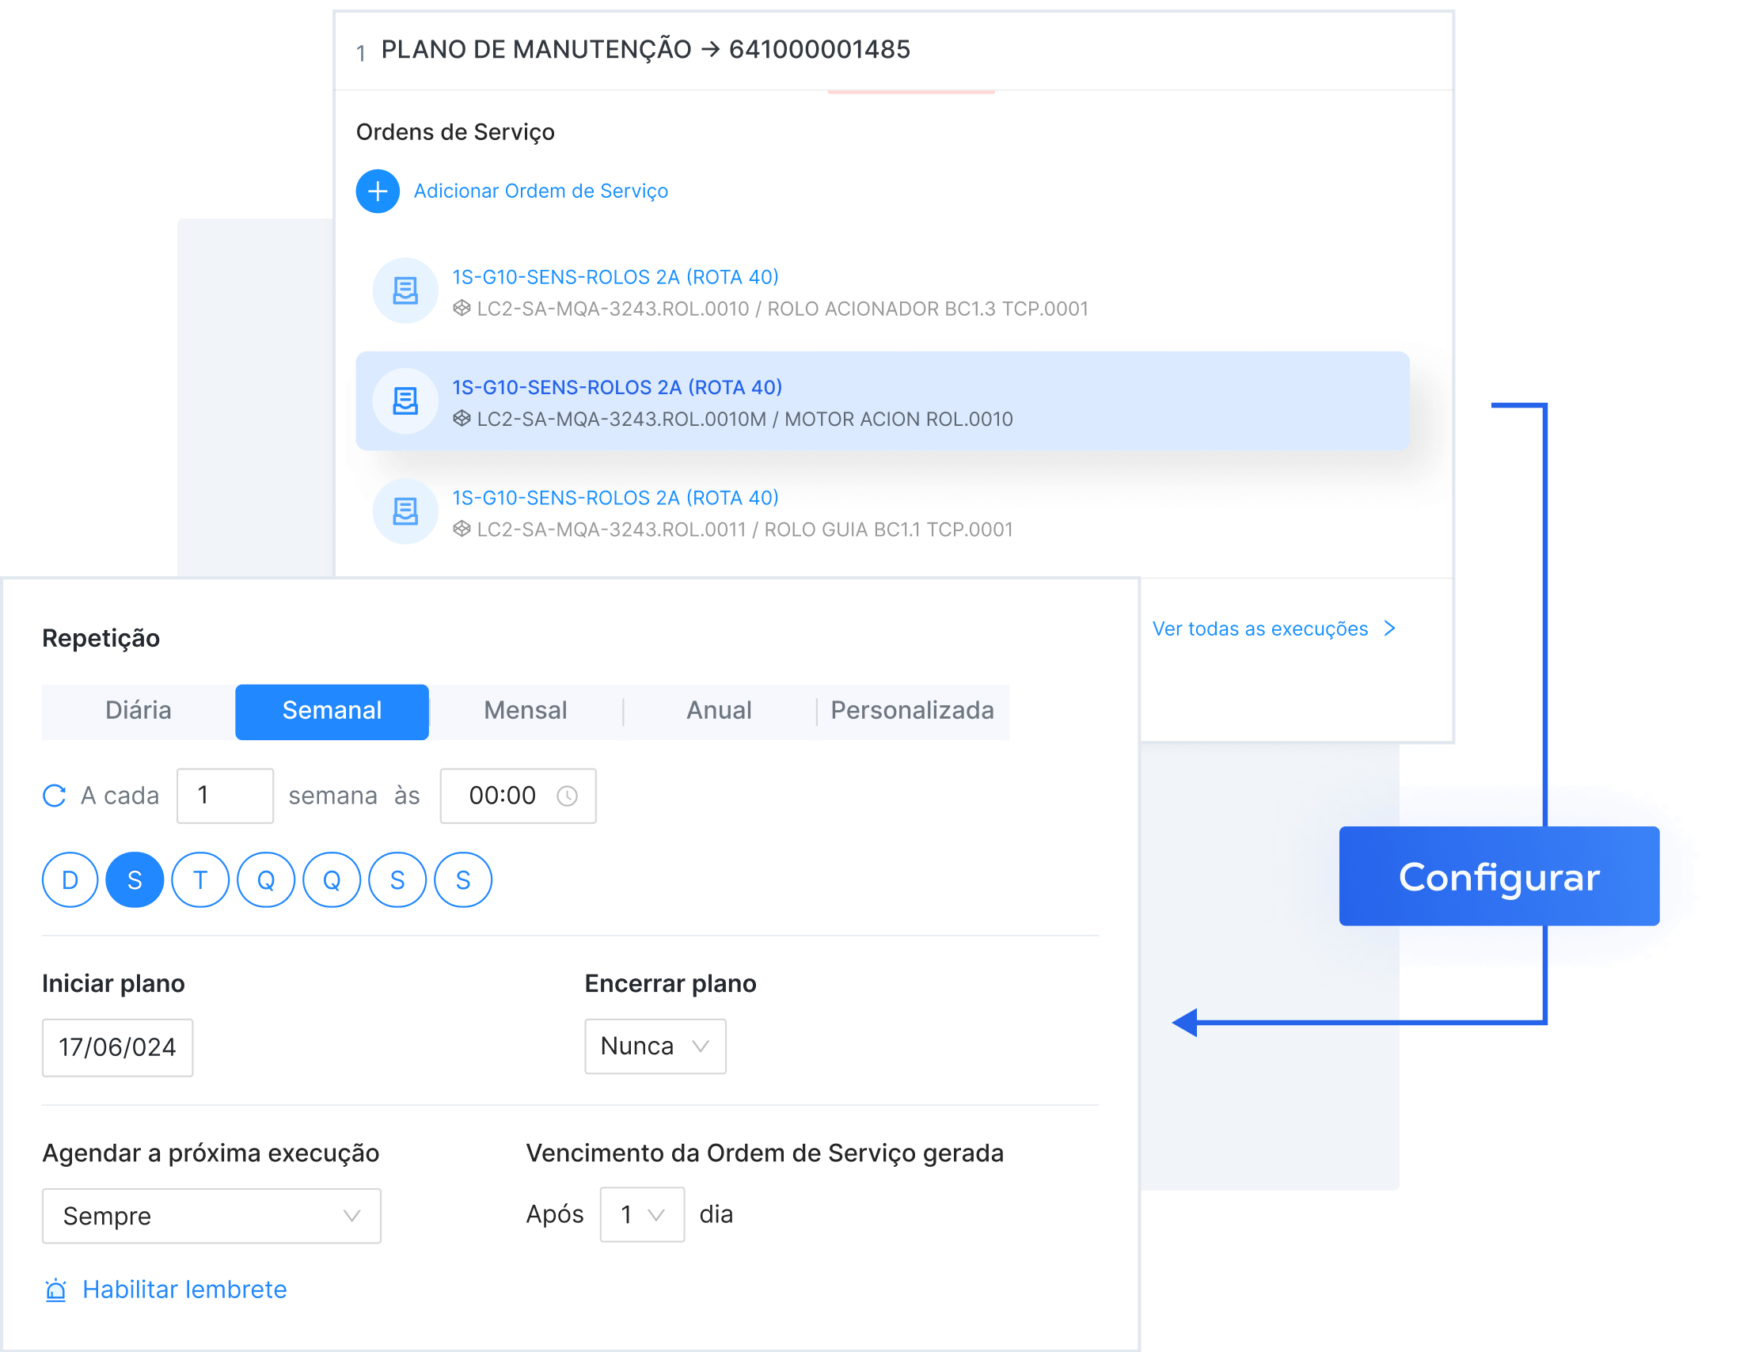Expand the Sempre scheduling dropdown
The image size is (1755, 1352).
[x=211, y=1216]
